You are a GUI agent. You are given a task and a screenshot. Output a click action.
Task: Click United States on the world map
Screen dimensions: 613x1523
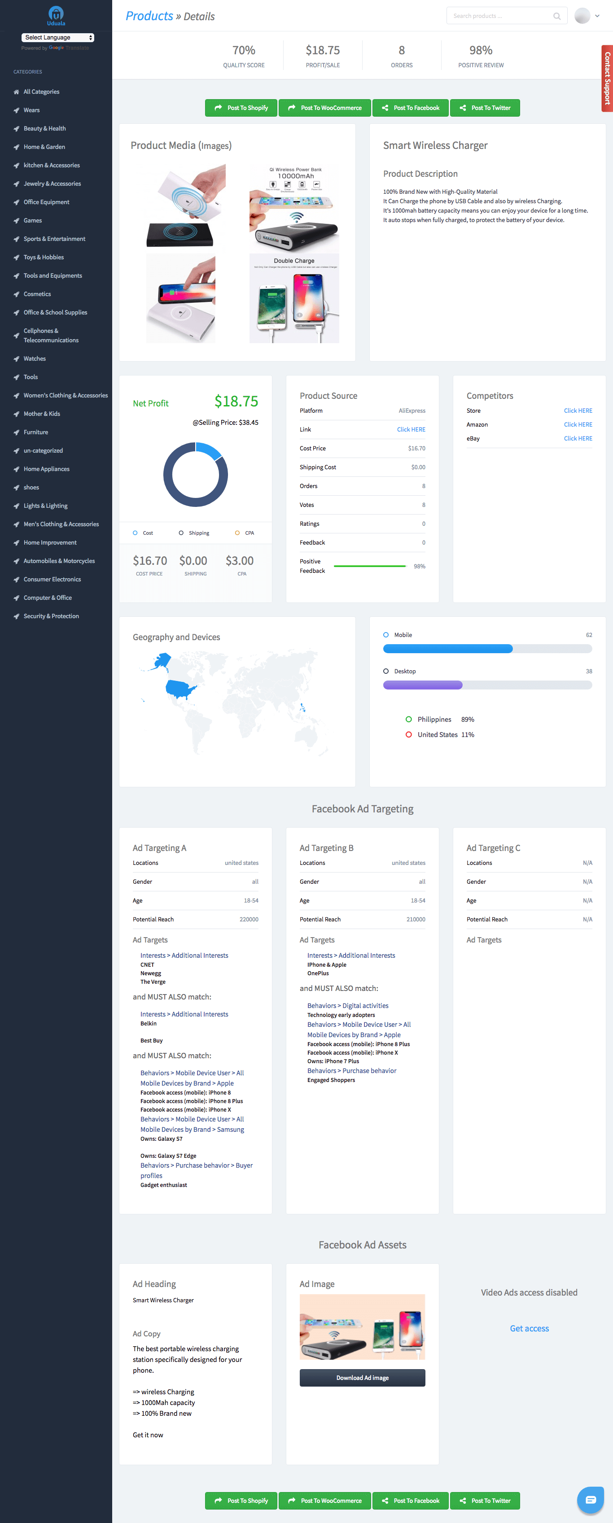[180, 689]
